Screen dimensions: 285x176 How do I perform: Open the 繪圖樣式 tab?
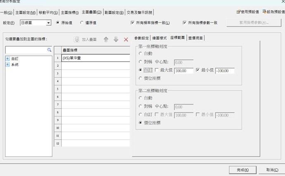[160, 38]
